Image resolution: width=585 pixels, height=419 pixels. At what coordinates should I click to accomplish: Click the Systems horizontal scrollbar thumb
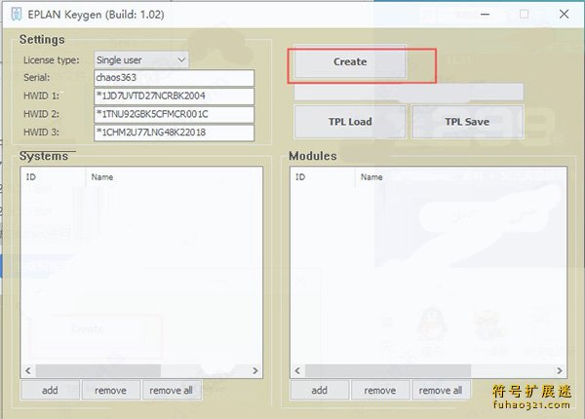(98, 370)
